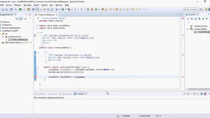210x118 pixels.
Task: Expand the CreaLocalDate.java tree node
Action: (x=6, y=40)
